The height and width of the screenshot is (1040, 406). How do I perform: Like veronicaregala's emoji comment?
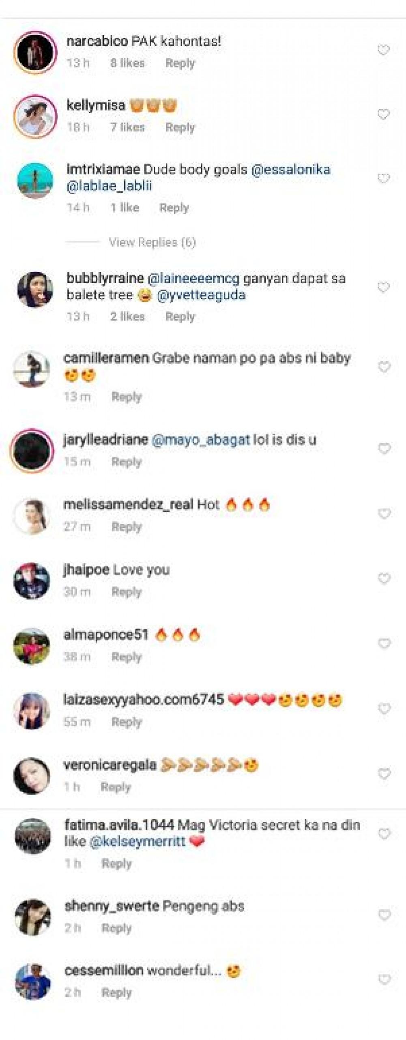pyautogui.click(x=384, y=774)
